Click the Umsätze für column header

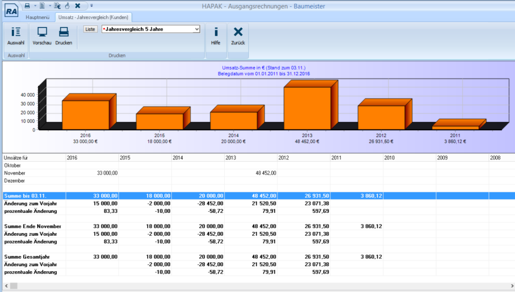(34, 157)
